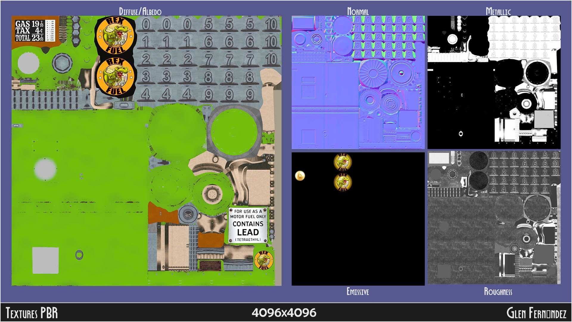
Task: Click the Emissive label
Action: [x=357, y=291]
